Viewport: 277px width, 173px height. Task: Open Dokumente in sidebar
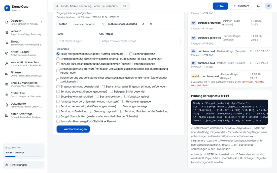point(24,105)
